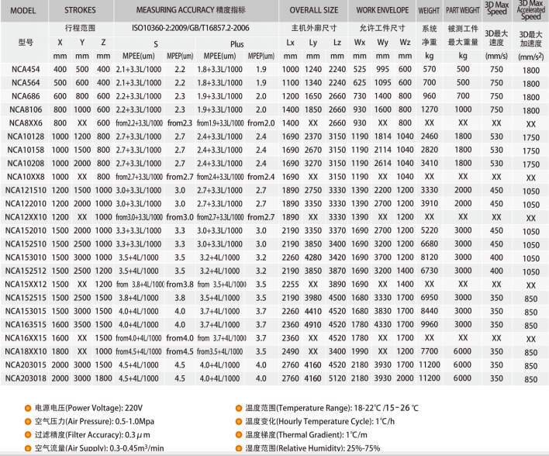Select the NCA121510 model name

click(x=26, y=190)
